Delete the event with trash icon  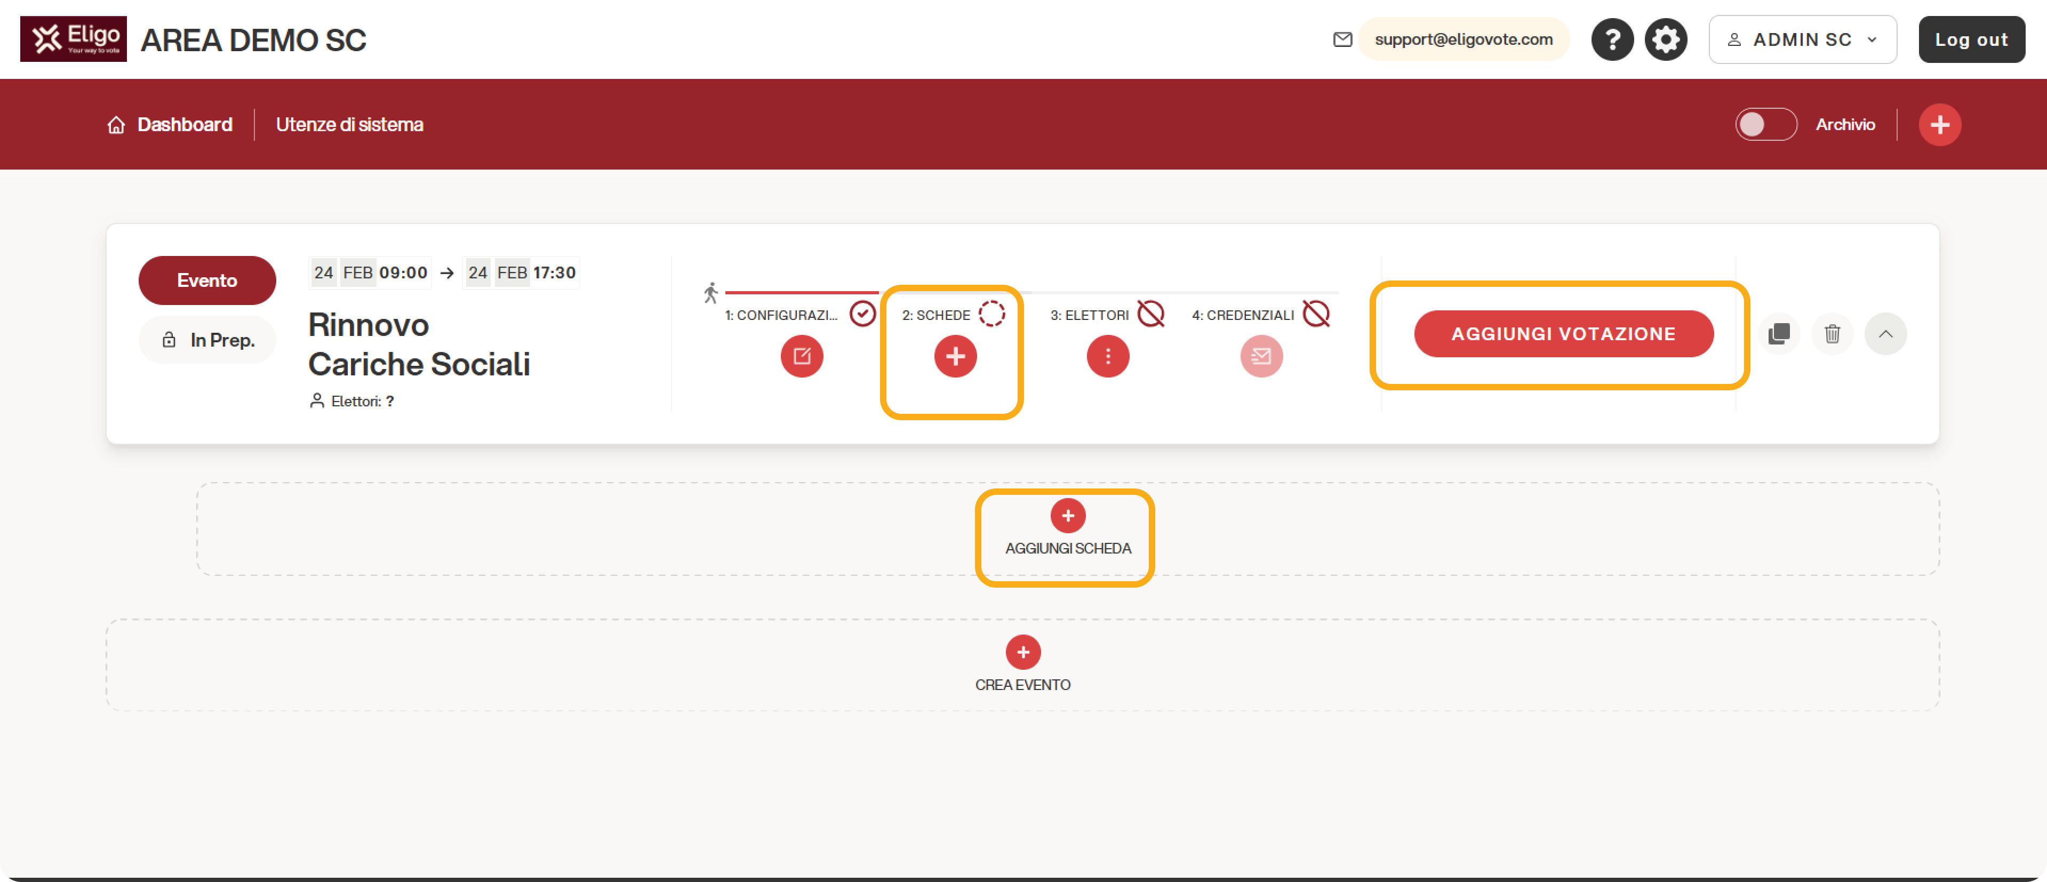click(x=1832, y=334)
